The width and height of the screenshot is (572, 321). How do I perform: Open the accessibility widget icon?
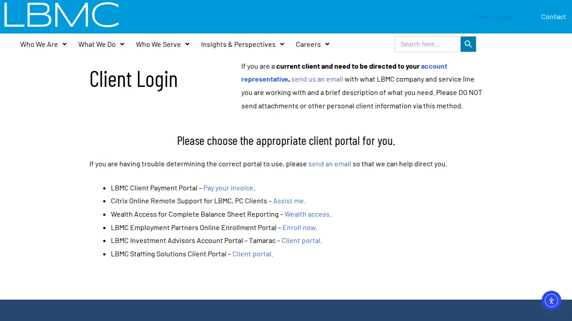click(551, 300)
